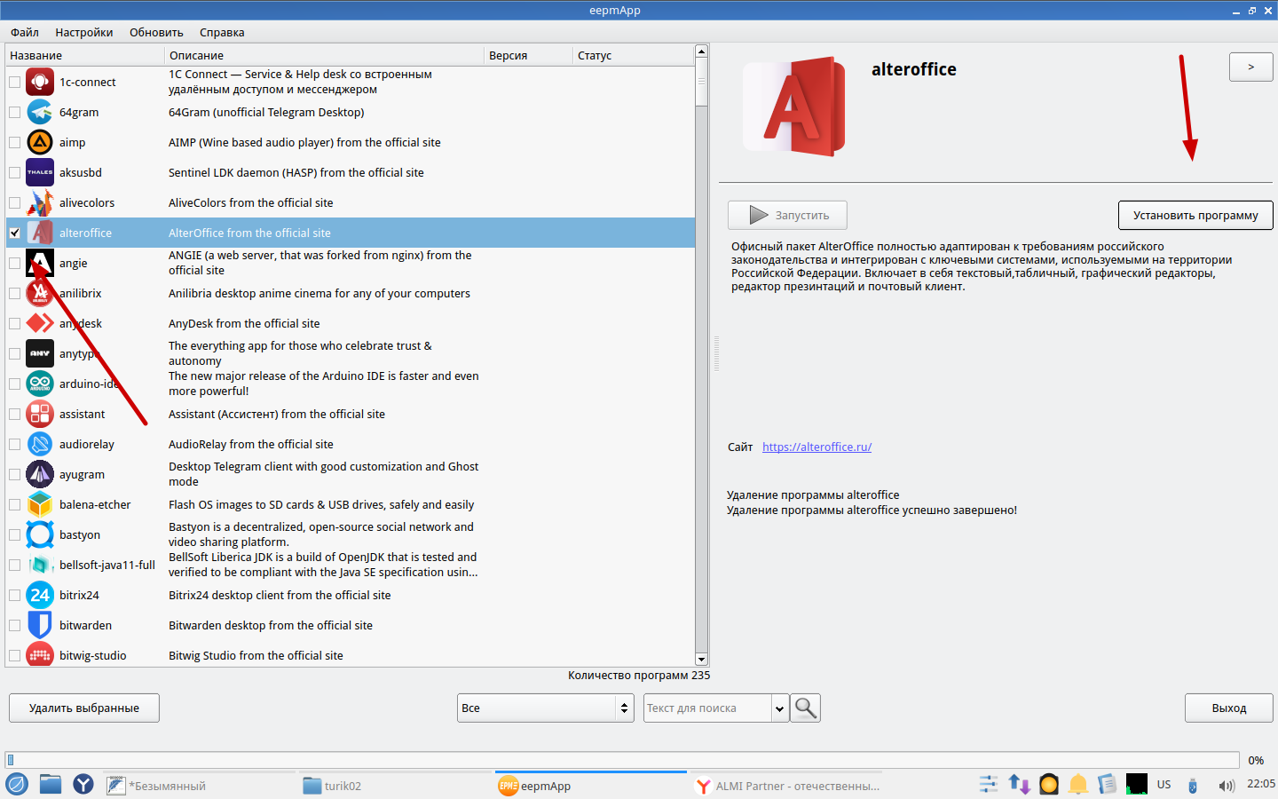1278x799 pixels.
Task: Open the Файл menu
Action: (x=25, y=32)
